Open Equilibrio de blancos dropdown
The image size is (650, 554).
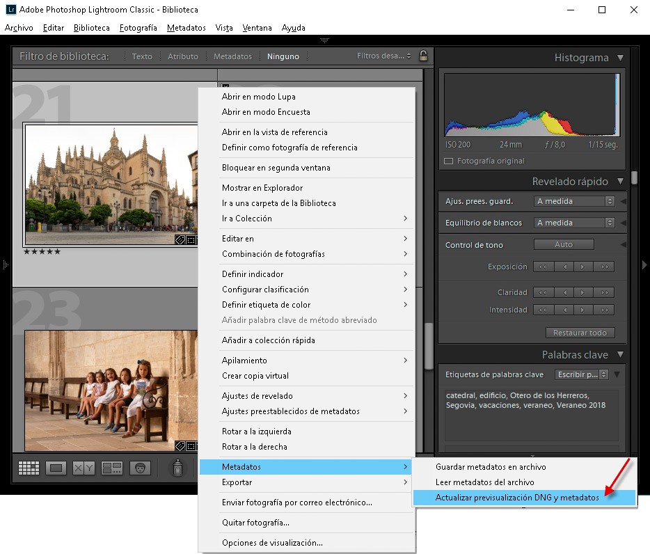[x=574, y=223]
